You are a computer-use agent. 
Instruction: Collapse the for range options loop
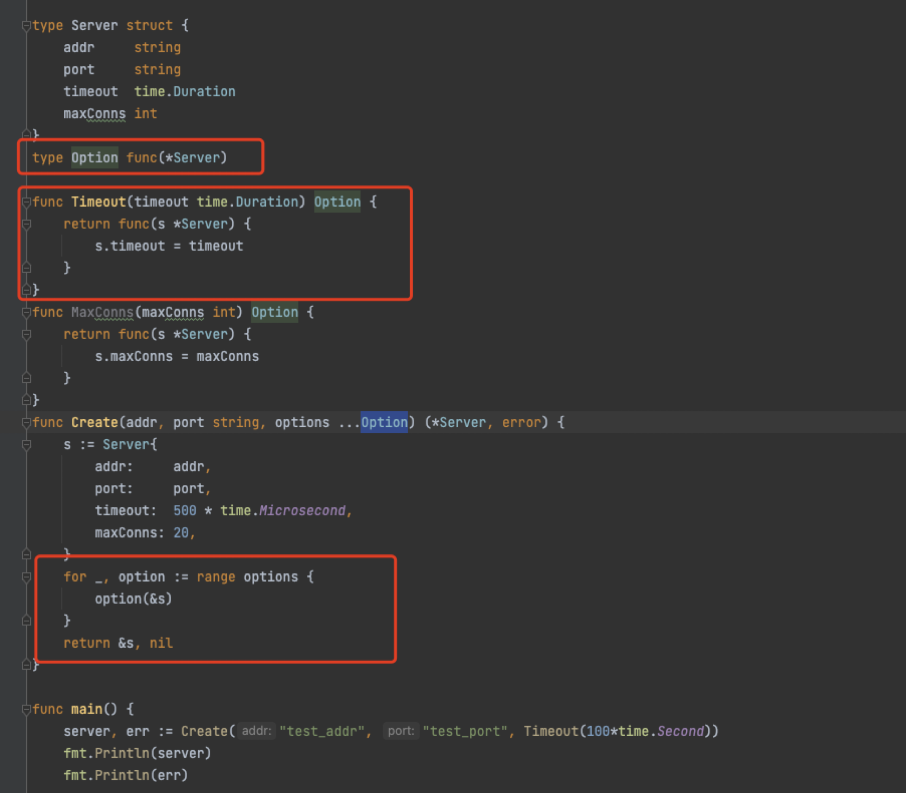click(27, 577)
